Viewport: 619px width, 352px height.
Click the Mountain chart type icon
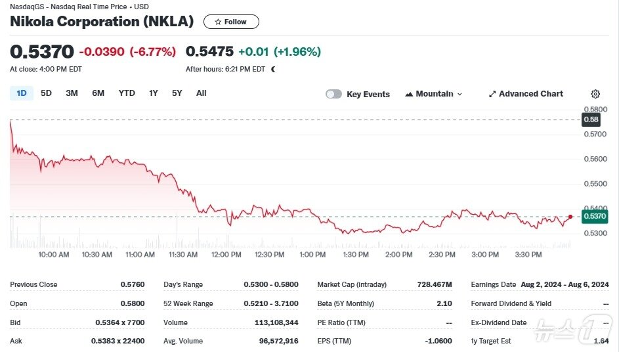click(x=410, y=94)
